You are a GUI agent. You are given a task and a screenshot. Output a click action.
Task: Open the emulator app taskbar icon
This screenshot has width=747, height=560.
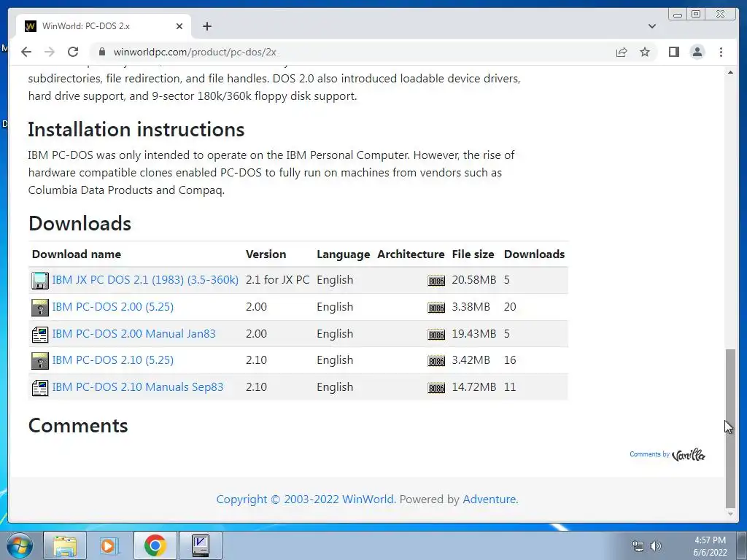200,545
